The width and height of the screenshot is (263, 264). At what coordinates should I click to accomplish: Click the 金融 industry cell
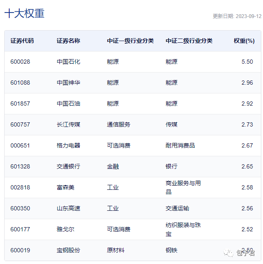(113, 166)
